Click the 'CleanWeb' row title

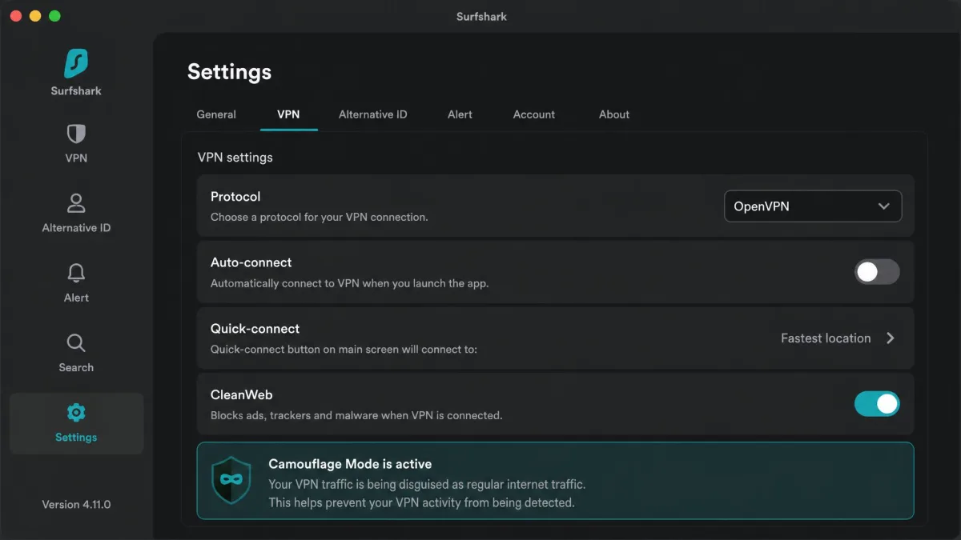(x=242, y=395)
